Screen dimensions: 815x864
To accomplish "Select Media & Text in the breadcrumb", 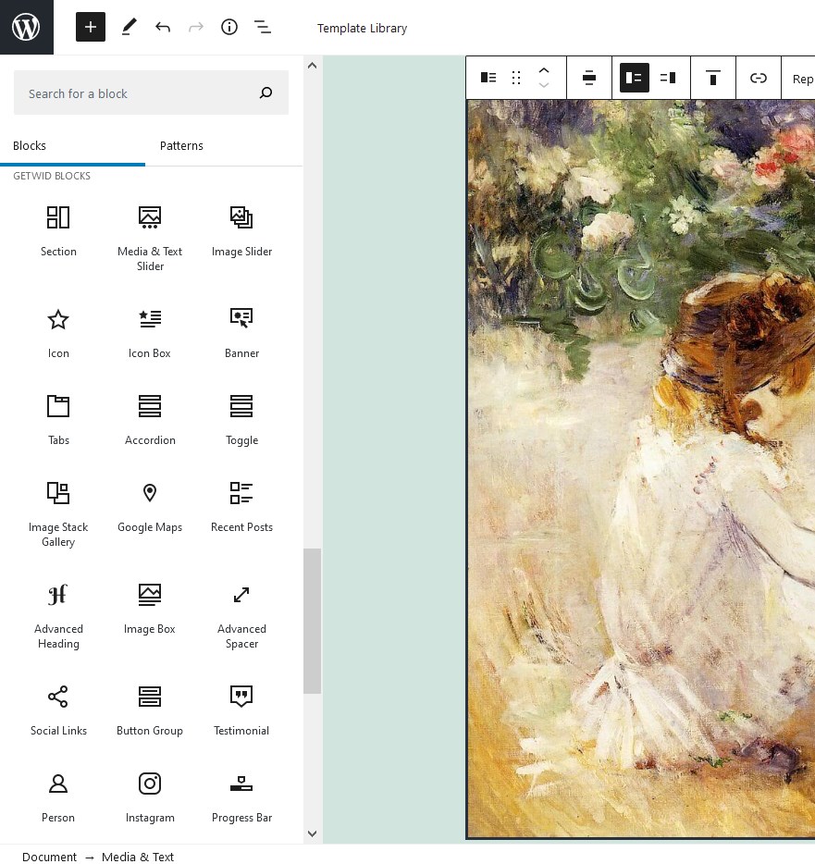I will tap(138, 857).
